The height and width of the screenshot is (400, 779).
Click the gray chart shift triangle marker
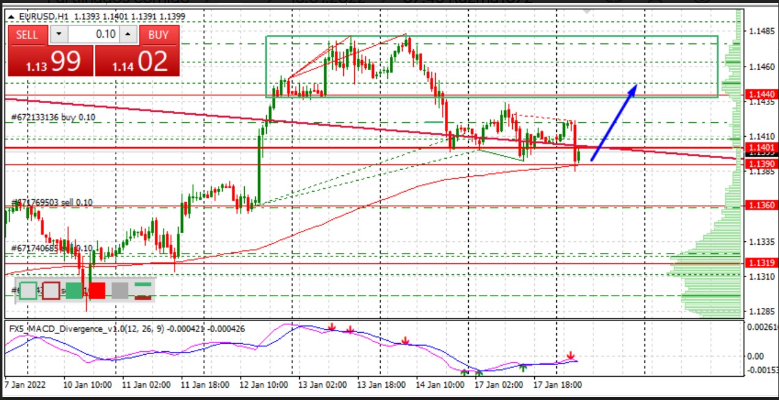[x=587, y=12]
